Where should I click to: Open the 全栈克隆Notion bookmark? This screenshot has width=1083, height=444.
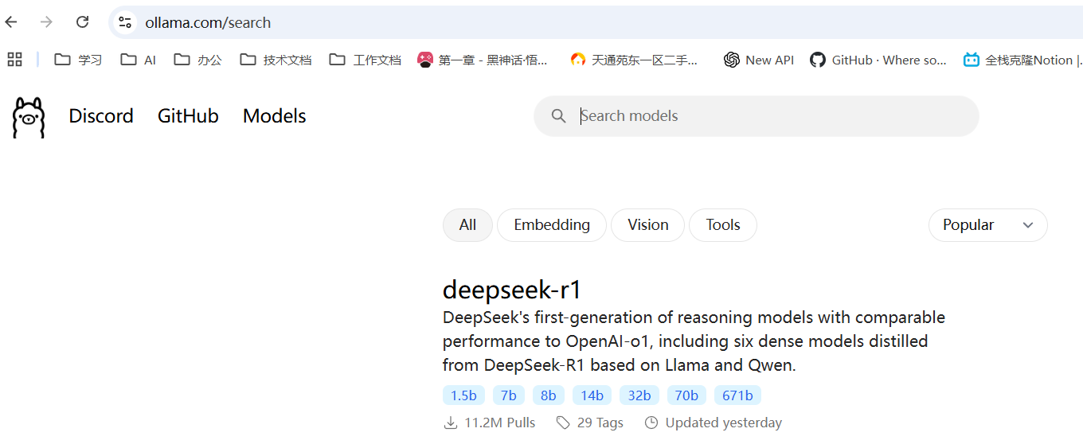[1022, 60]
